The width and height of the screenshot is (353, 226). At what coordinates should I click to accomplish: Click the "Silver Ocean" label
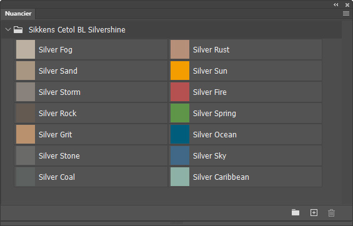pyautogui.click(x=215, y=134)
